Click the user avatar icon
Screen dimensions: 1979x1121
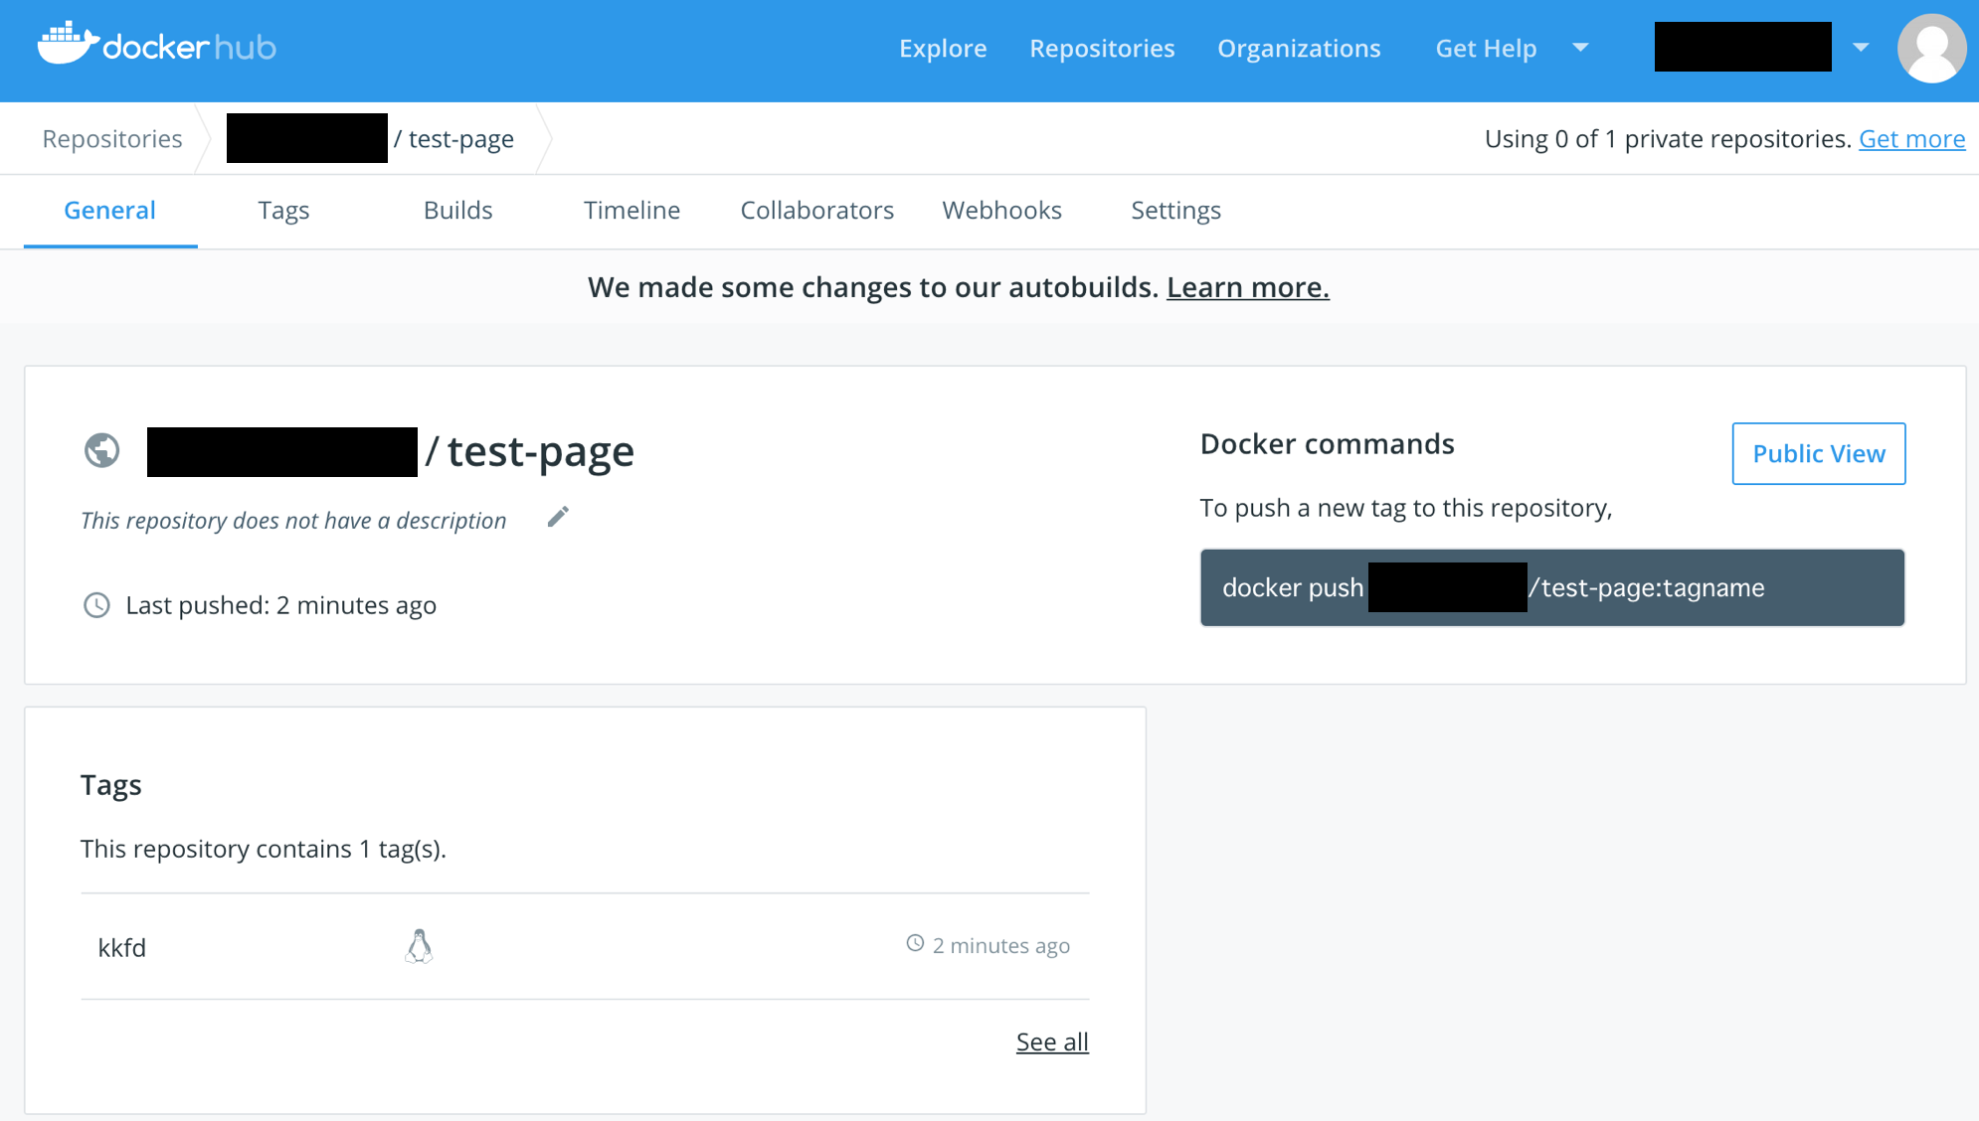pyautogui.click(x=1930, y=48)
